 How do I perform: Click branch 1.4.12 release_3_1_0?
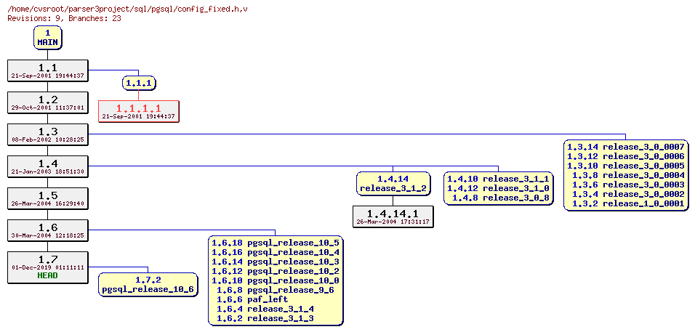(498, 188)
